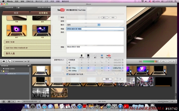Open the category dropdown in YouTube dialog
This screenshot has height=111, width=179.
[x=83, y=25]
